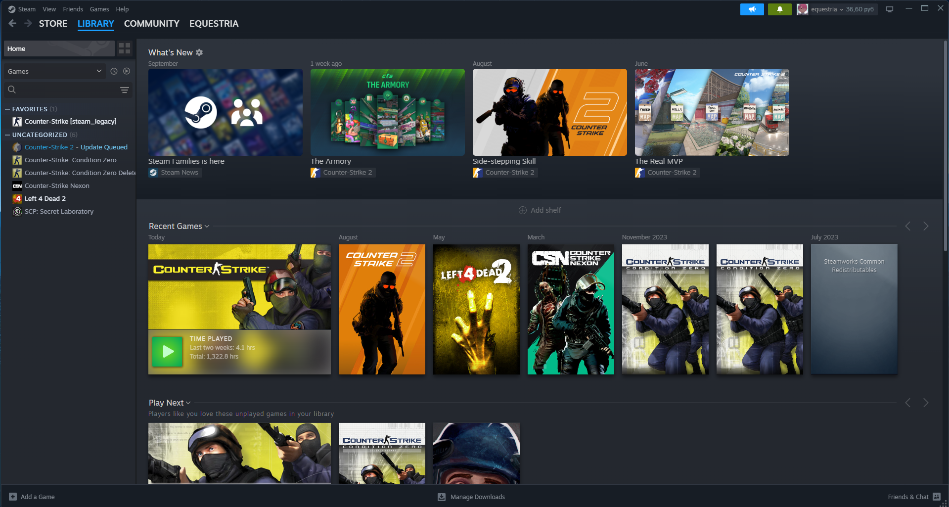Go back with the navigation arrow
This screenshot has width=949, height=507.
click(x=13, y=24)
